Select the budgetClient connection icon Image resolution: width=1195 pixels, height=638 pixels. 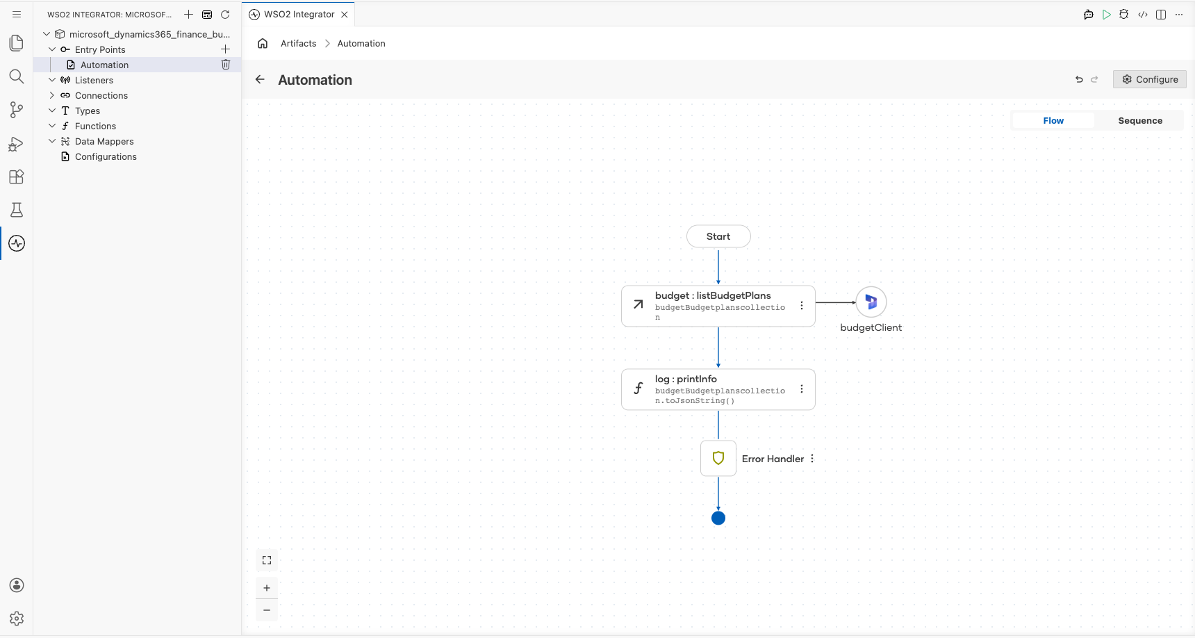pos(871,302)
